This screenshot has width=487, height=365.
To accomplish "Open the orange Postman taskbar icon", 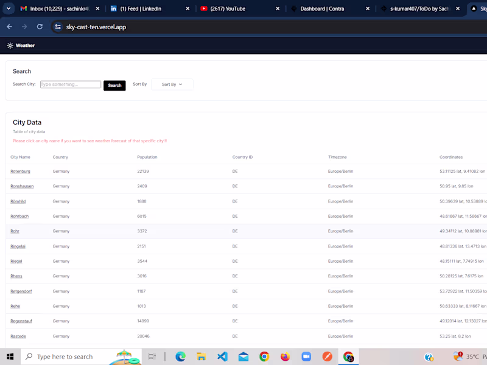I will coord(327,356).
